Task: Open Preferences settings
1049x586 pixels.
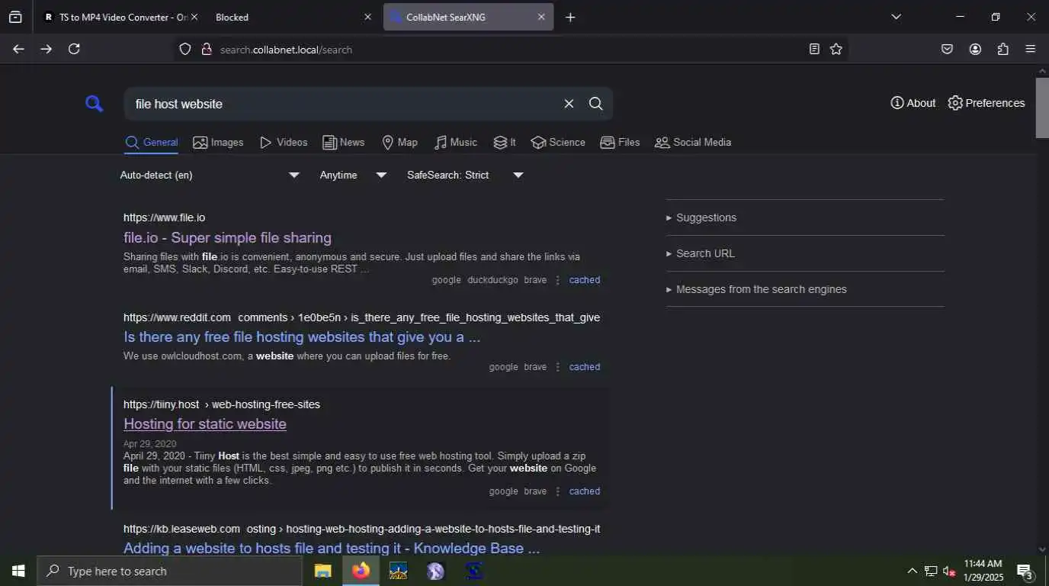Action: coord(986,103)
